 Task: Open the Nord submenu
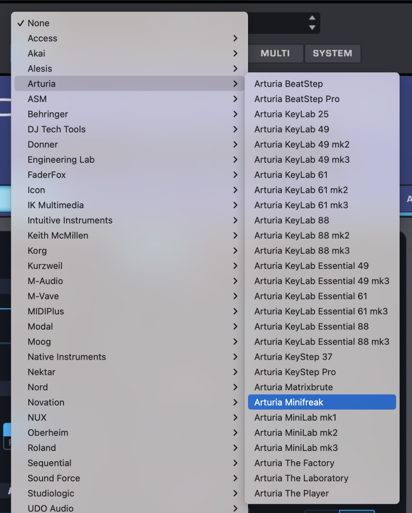coord(129,387)
